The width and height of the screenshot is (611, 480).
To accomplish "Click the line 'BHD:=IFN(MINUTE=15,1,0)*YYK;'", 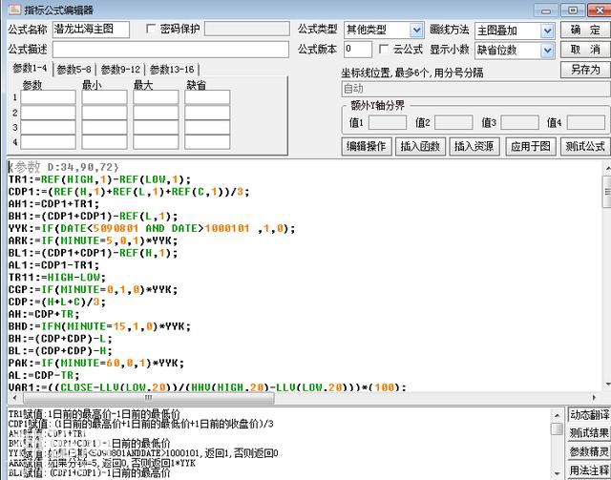I will (99, 327).
